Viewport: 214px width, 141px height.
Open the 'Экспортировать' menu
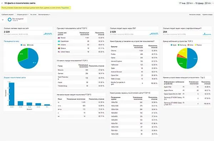coord(44,15)
